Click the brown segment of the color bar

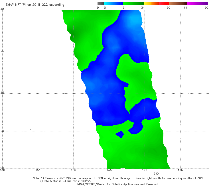pyautogui.click(x=178, y=3)
